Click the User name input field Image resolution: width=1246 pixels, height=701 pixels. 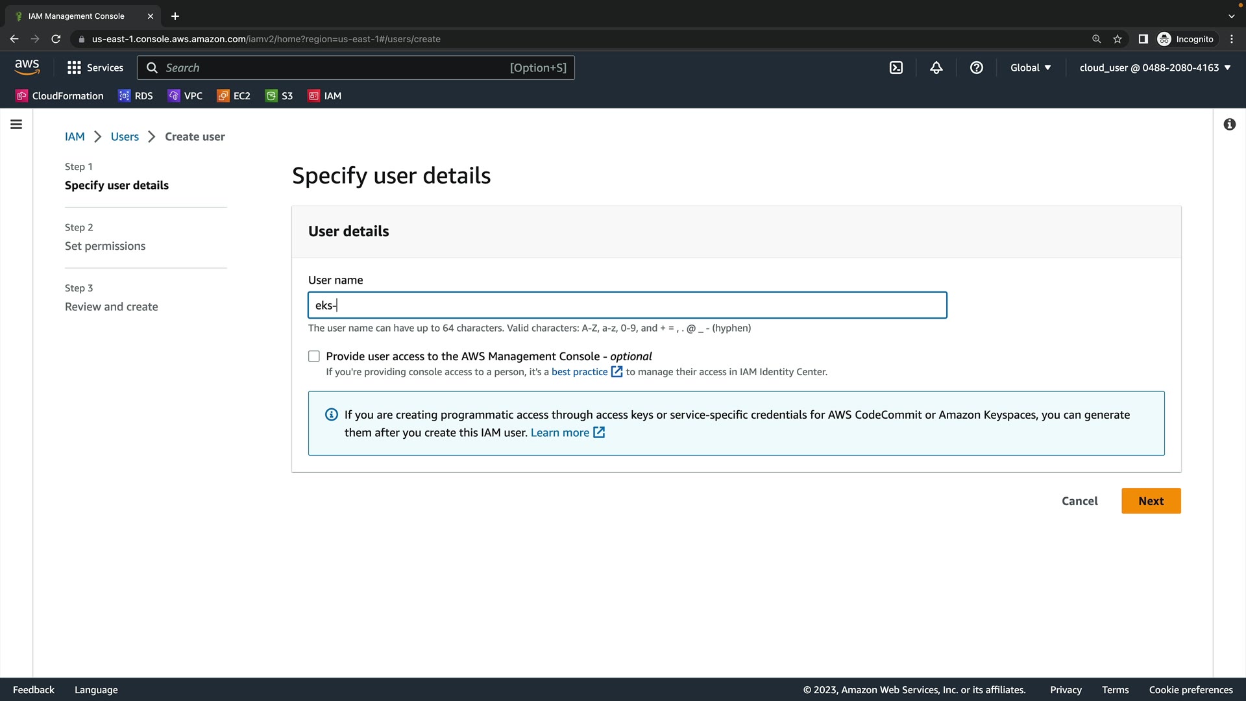tap(627, 305)
